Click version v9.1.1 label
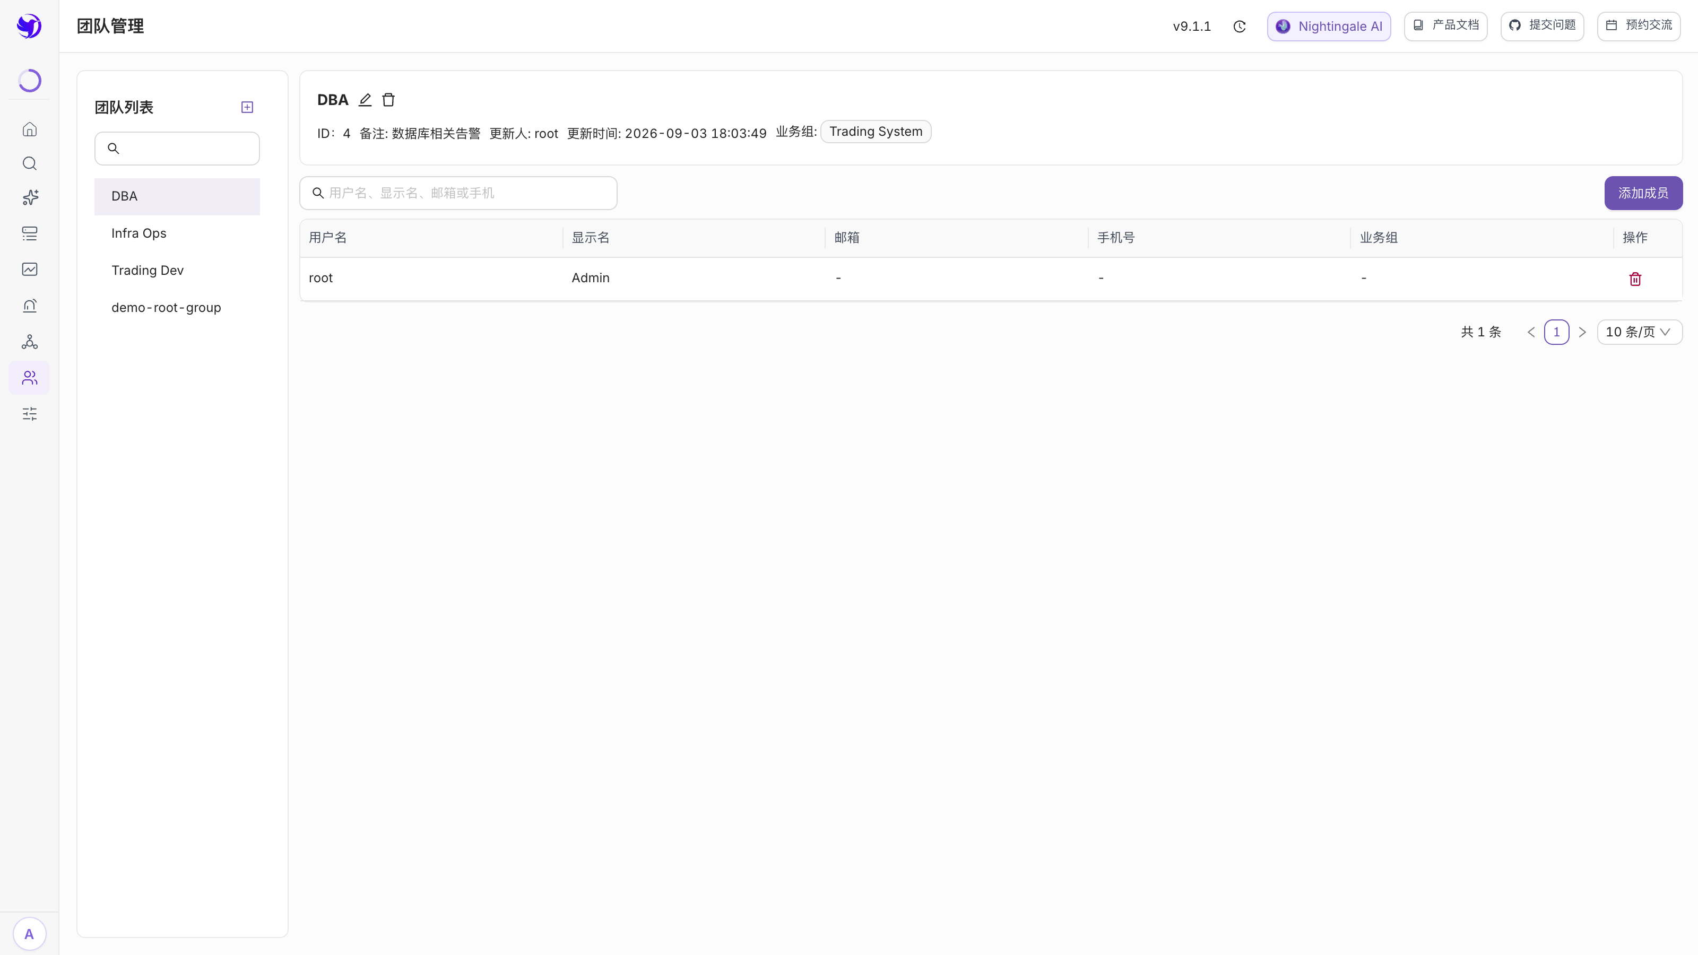This screenshot has height=955, width=1698. pyautogui.click(x=1192, y=27)
